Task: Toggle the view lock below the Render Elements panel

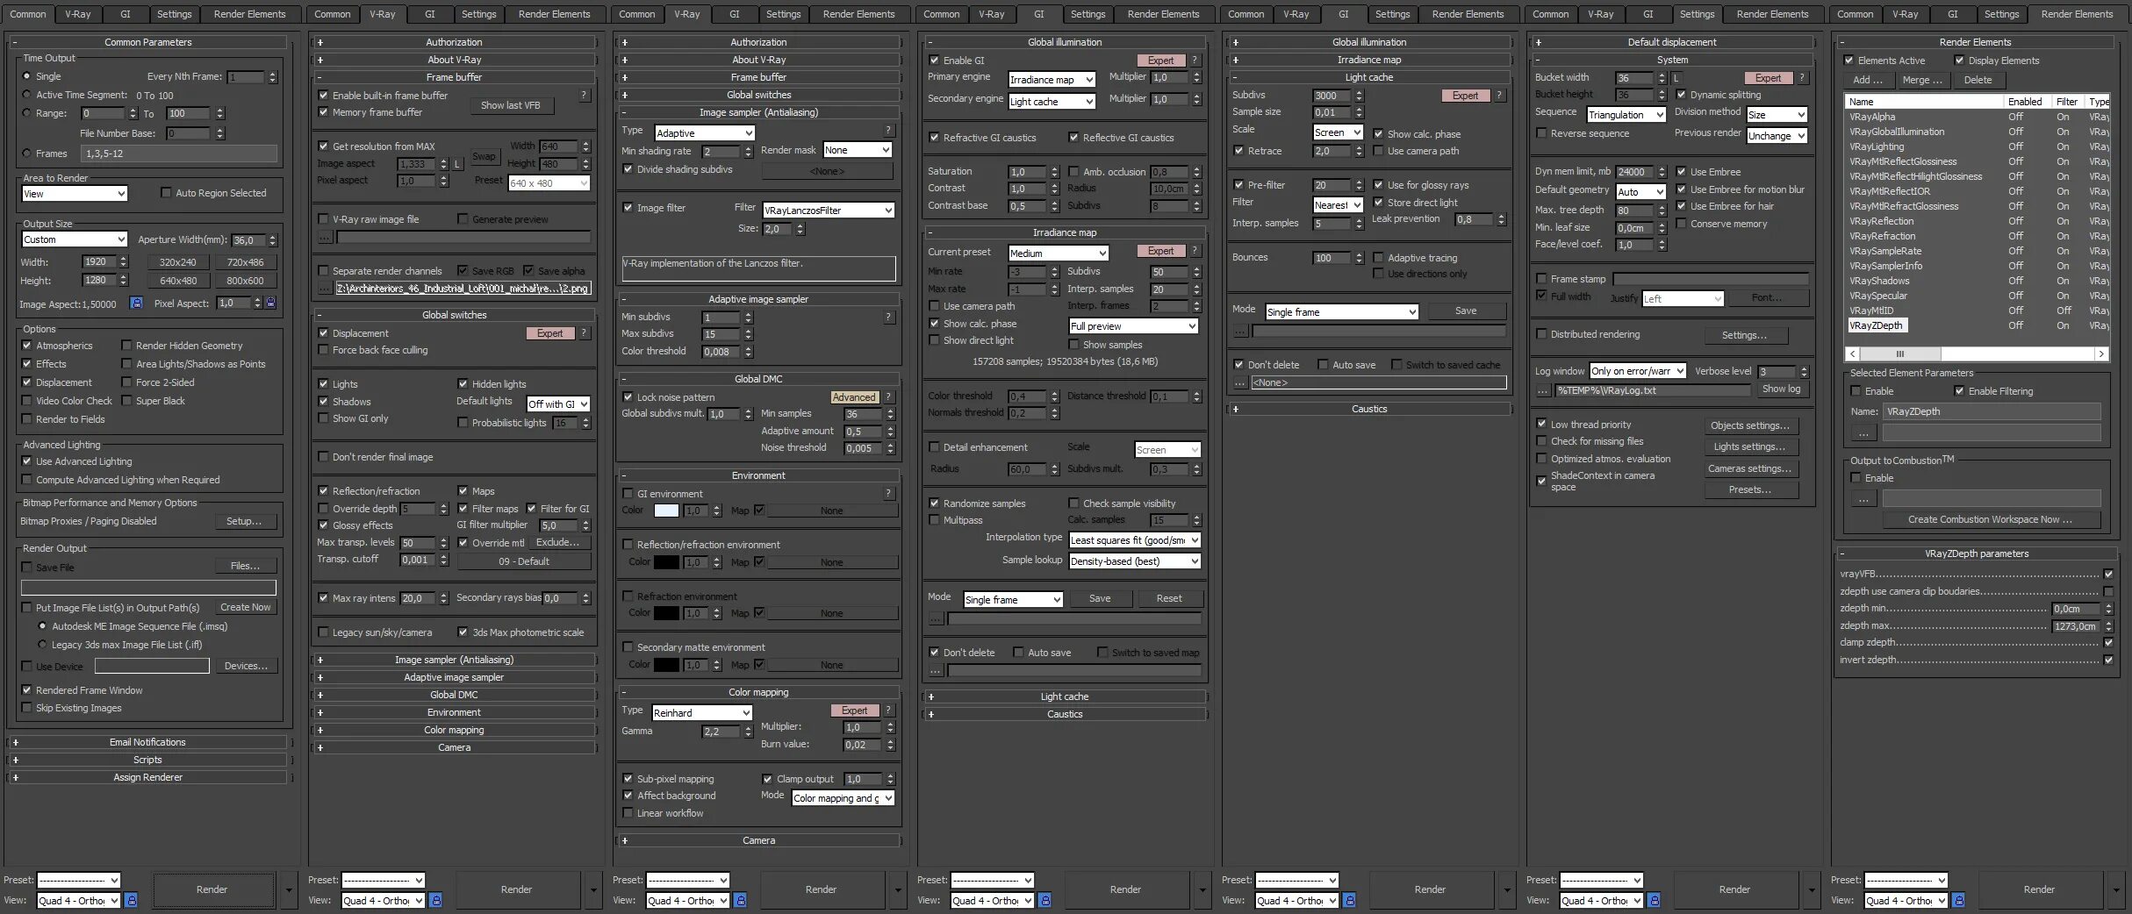Action: click(x=1959, y=900)
